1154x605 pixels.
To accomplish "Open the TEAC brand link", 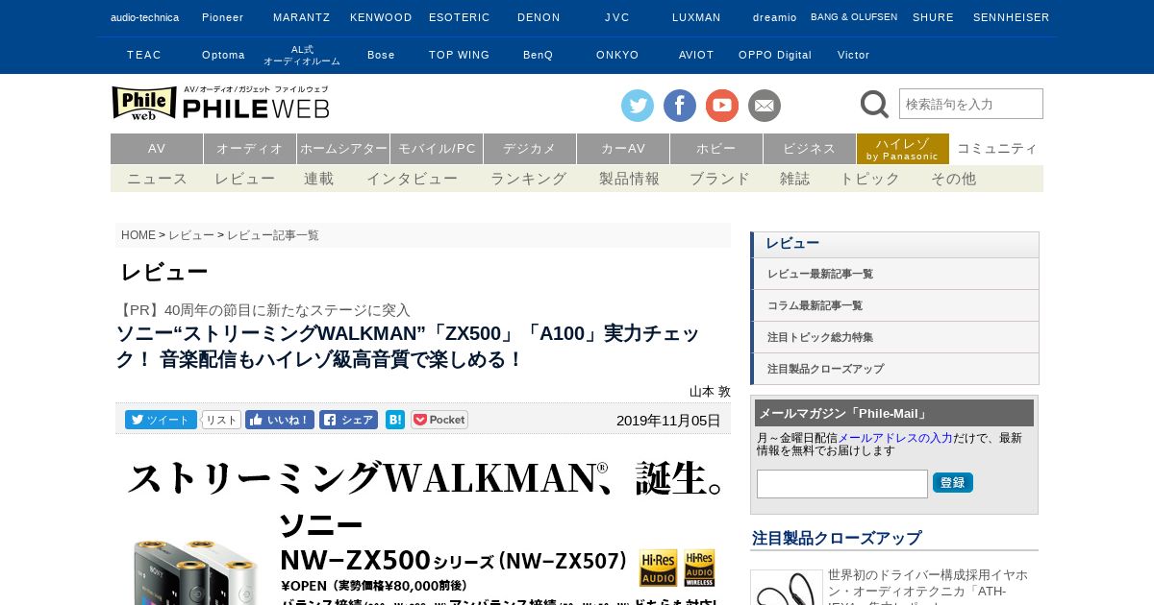I will tap(144, 55).
